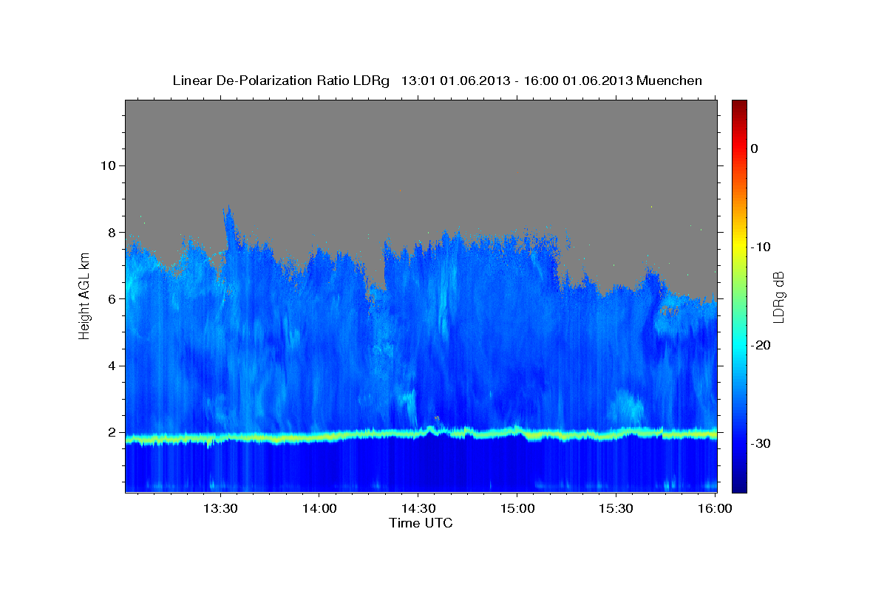Click the colorbar value -30

point(761,443)
